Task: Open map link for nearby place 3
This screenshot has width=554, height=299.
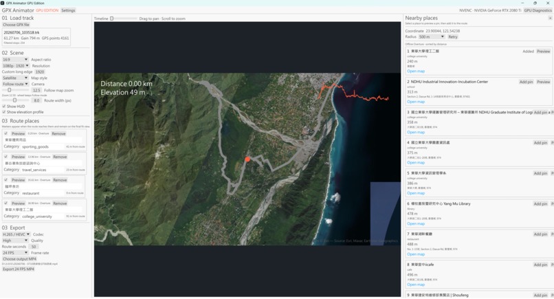Action: coord(416,132)
